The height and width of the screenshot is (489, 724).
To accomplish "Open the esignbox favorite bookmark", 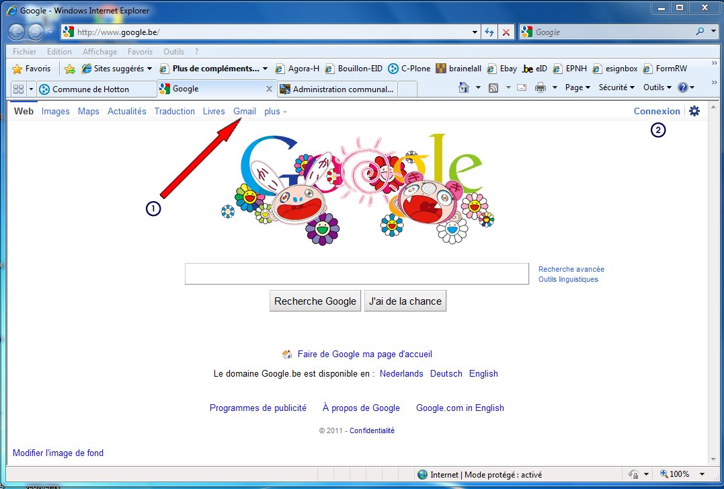I will [615, 69].
